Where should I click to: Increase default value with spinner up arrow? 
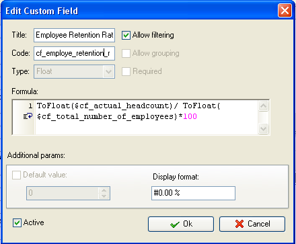[x=104, y=190]
